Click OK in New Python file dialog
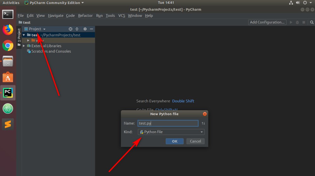This screenshot has height=176, width=315. 175,141
